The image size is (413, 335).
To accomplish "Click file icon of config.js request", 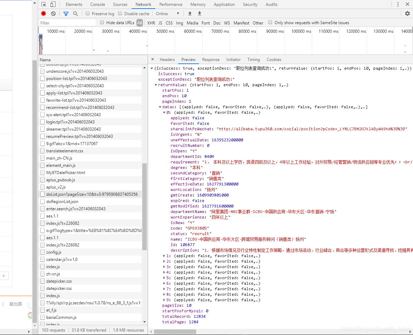I will (42, 252).
